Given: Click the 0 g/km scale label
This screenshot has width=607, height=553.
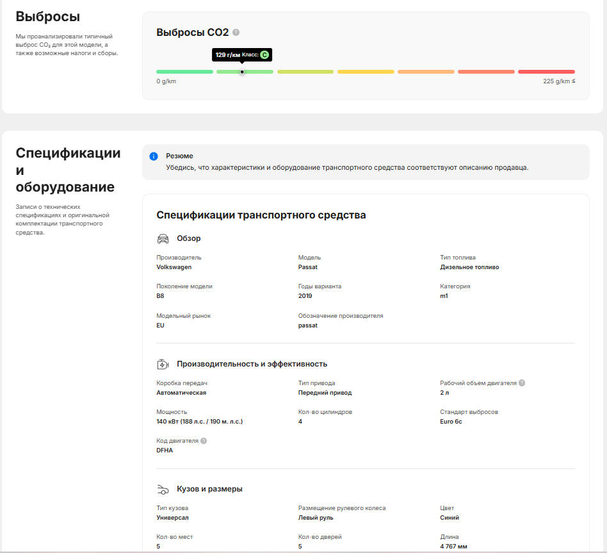Looking at the screenshot, I should 166,81.
